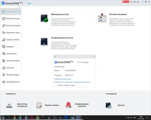Switch ENG input language in taskbar
The width and height of the screenshot is (151, 120).
135,117
